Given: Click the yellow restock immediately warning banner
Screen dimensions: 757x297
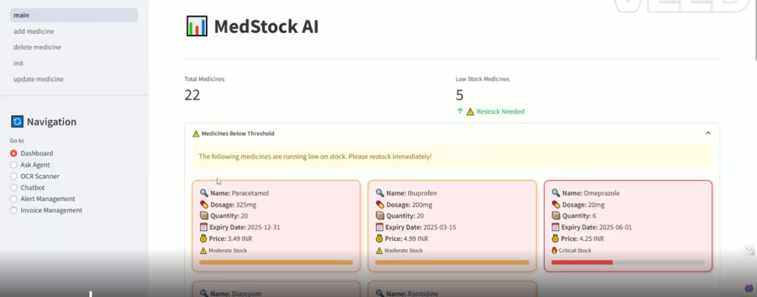Looking at the screenshot, I should pyautogui.click(x=452, y=156).
